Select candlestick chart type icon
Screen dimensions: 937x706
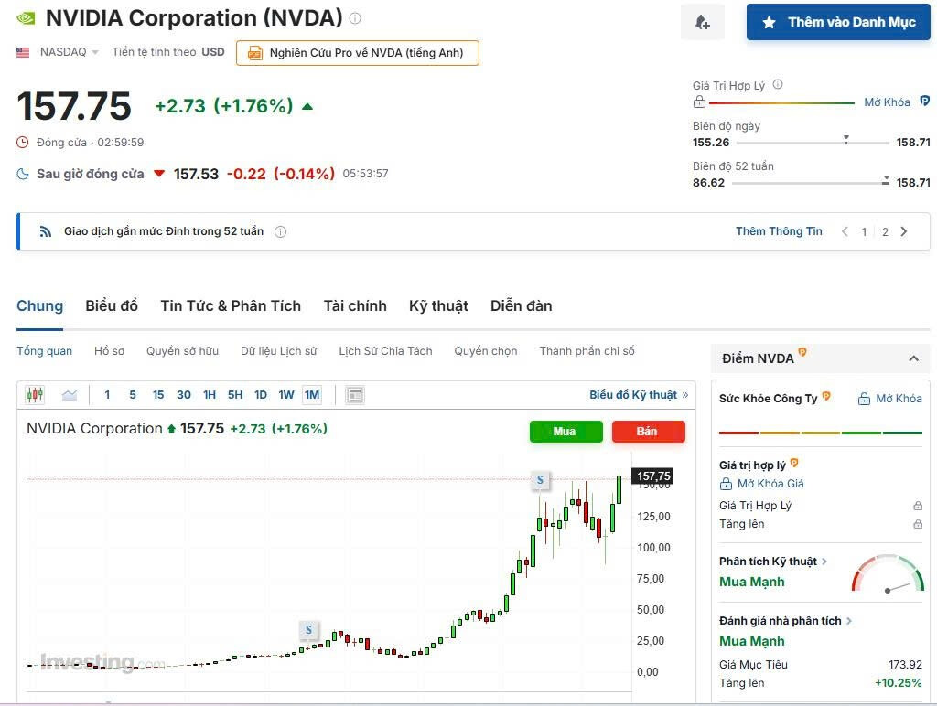(x=36, y=395)
